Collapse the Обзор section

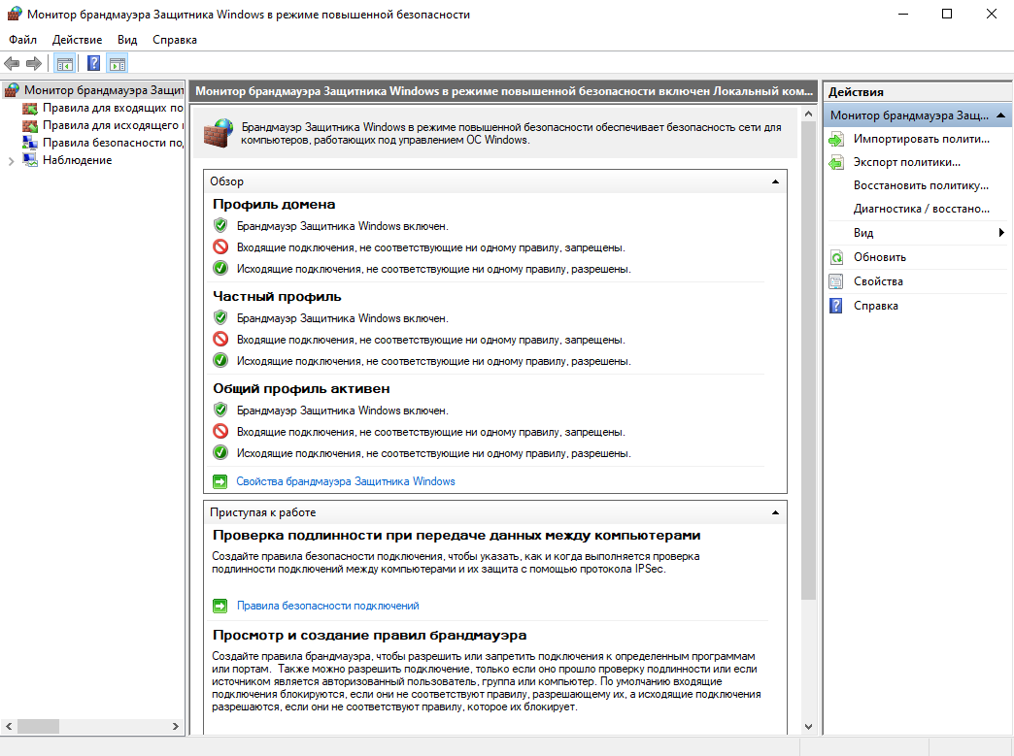point(775,181)
